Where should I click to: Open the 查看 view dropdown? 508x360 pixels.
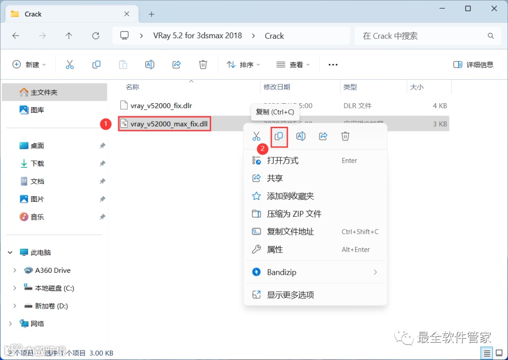(293, 65)
